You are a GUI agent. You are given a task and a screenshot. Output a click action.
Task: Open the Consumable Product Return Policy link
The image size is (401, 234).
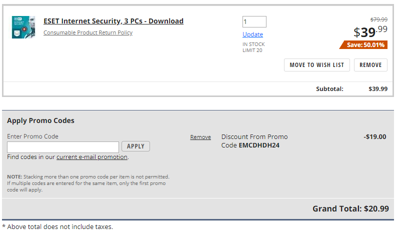(88, 33)
